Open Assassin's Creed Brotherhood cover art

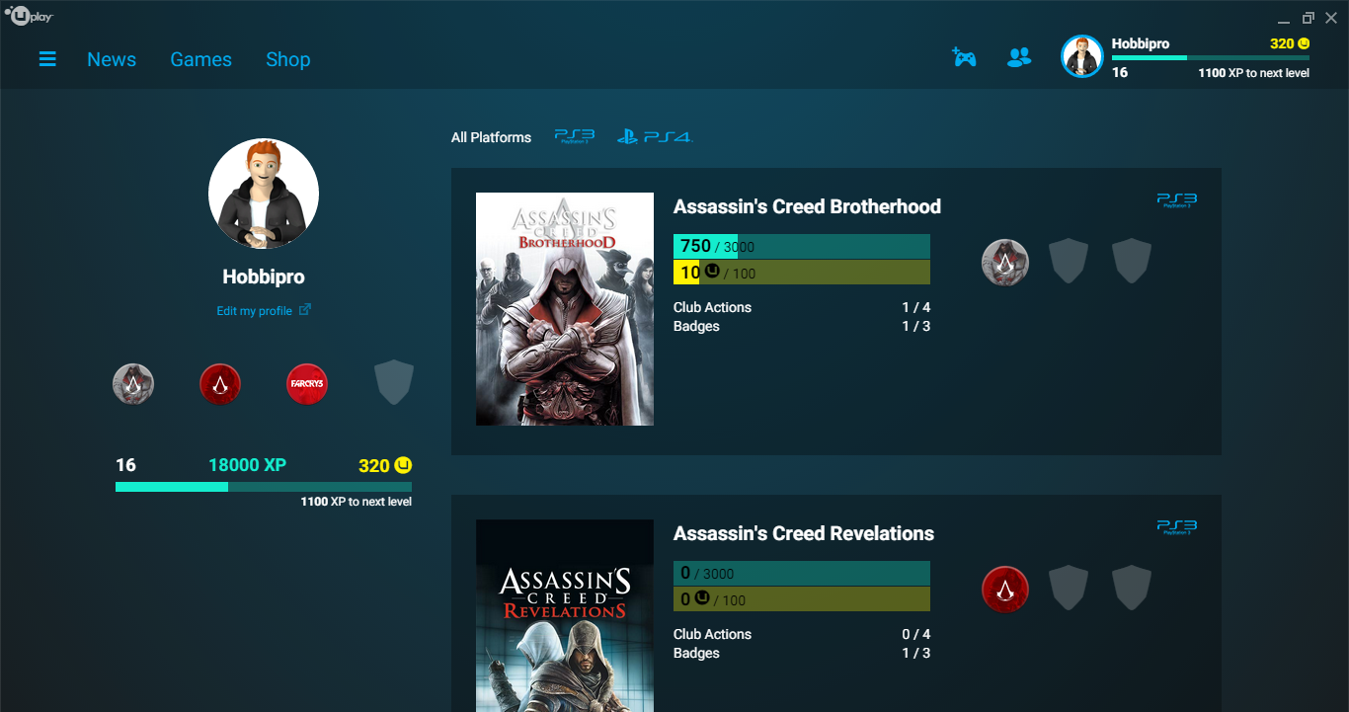point(565,309)
